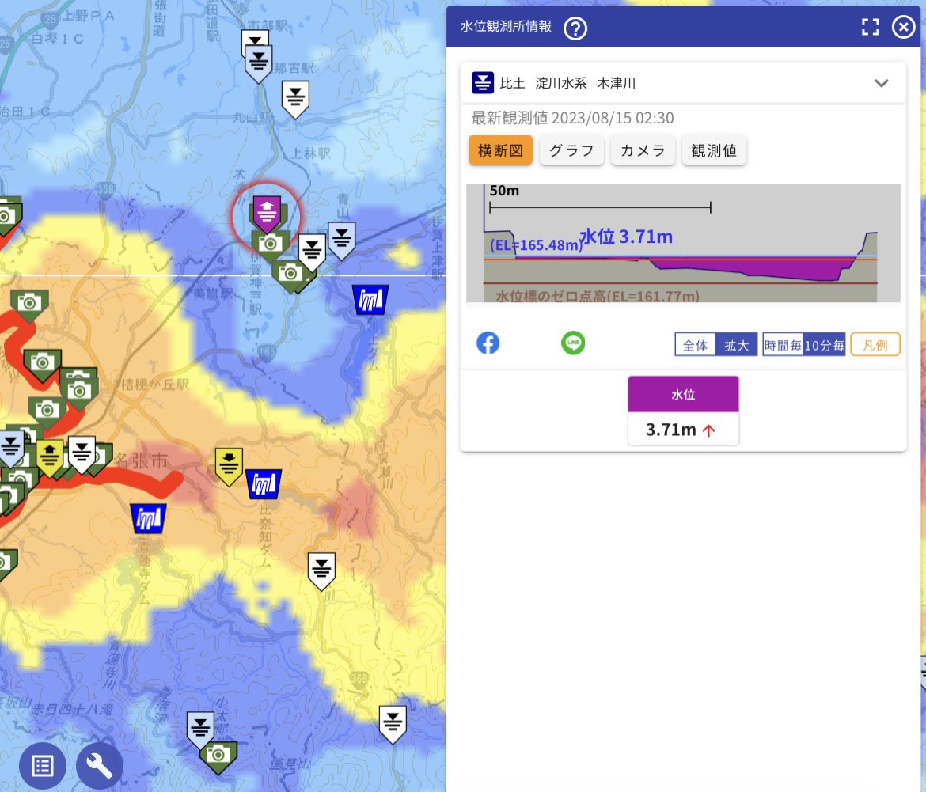Viewport: 926px width, 792px height.
Task: Select 10分毎 interval toggle
Action: 824,345
